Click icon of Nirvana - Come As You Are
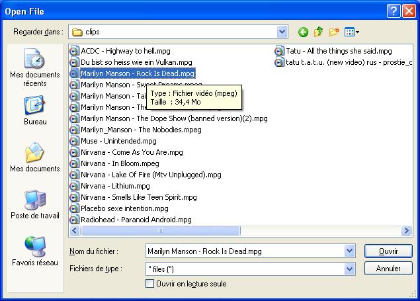The image size is (420, 301). (74, 152)
